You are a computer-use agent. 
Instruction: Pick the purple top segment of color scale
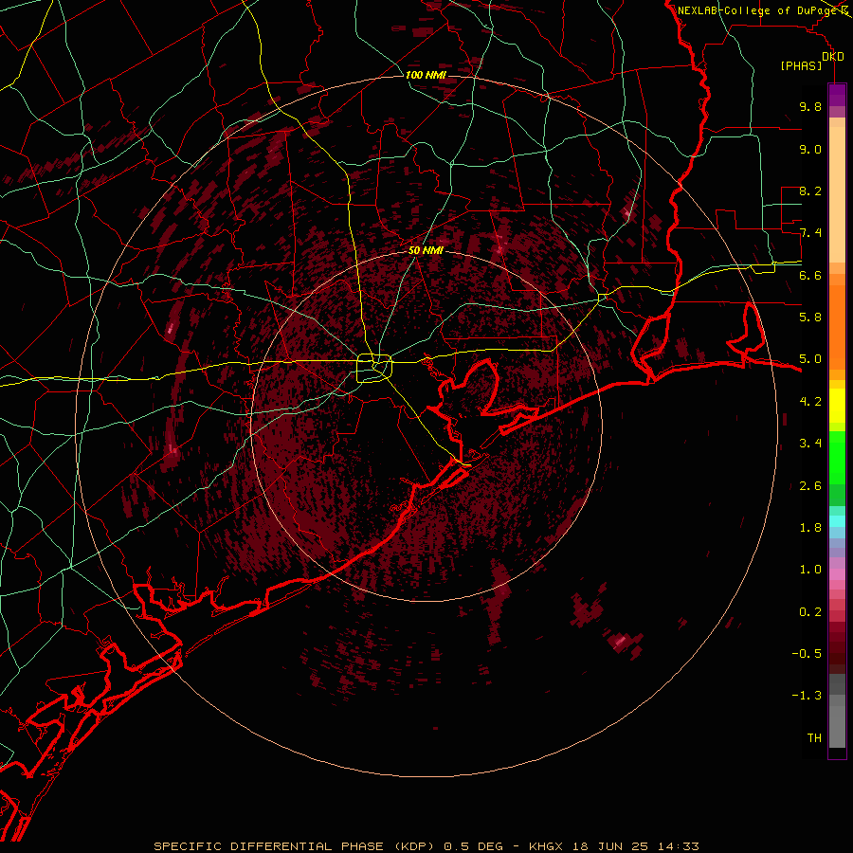coord(837,95)
